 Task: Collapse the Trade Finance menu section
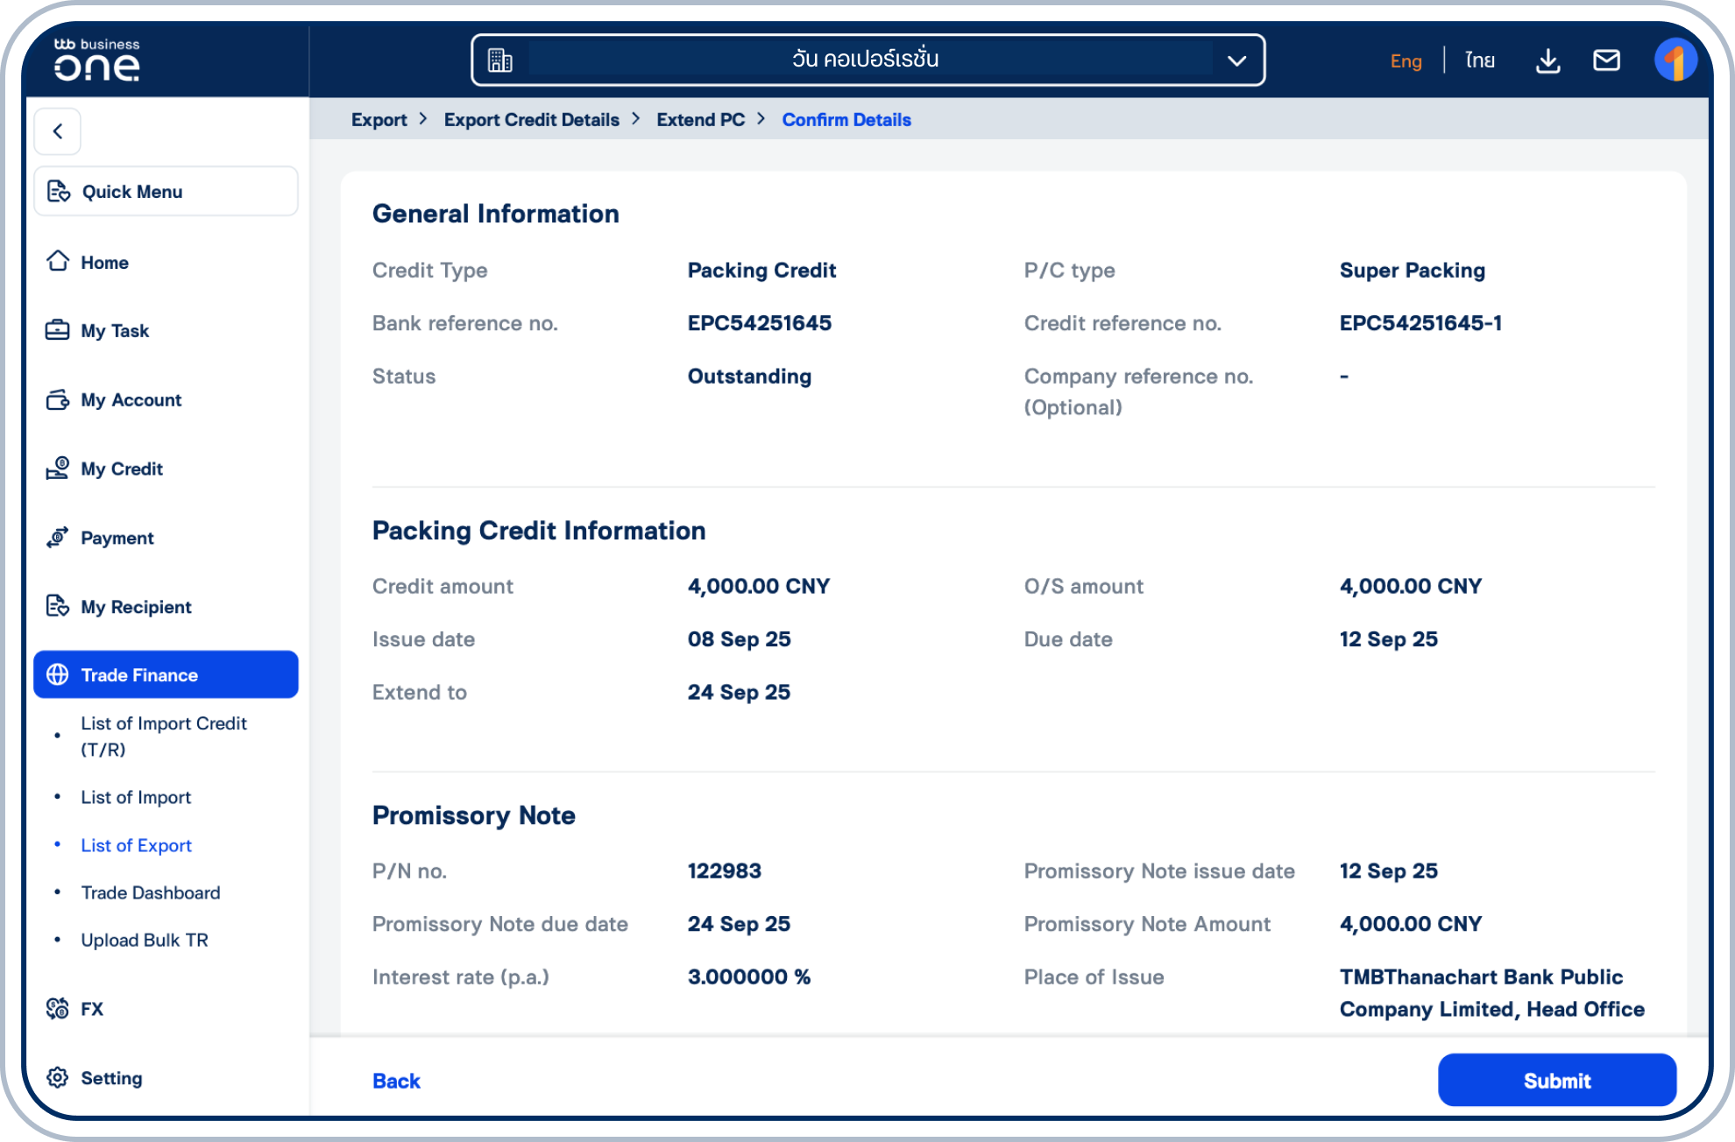point(166,674)
